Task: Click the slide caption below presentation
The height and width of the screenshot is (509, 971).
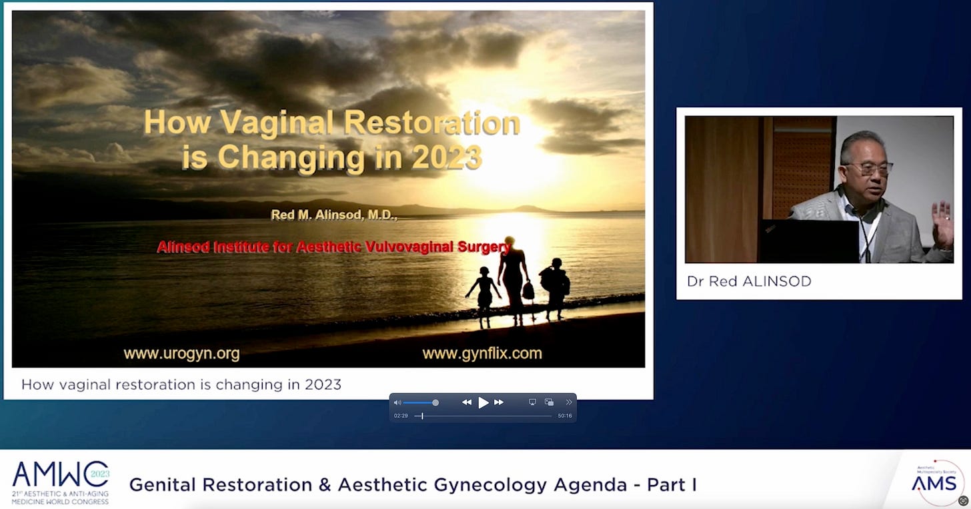Action: (x=181, y=384)
